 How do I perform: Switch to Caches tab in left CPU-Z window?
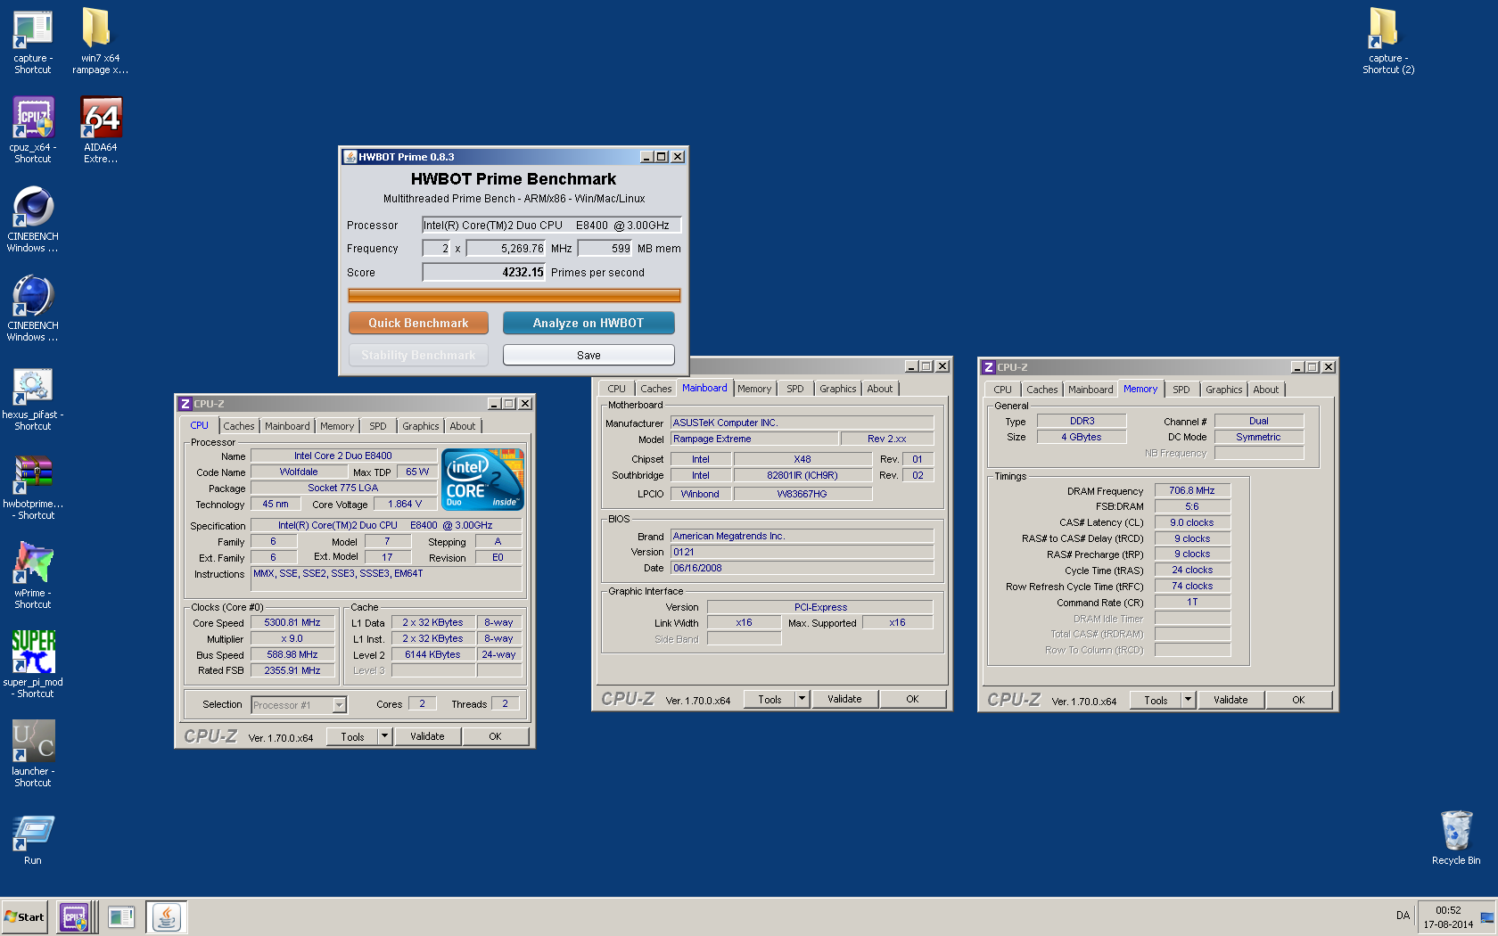point(239,426)
